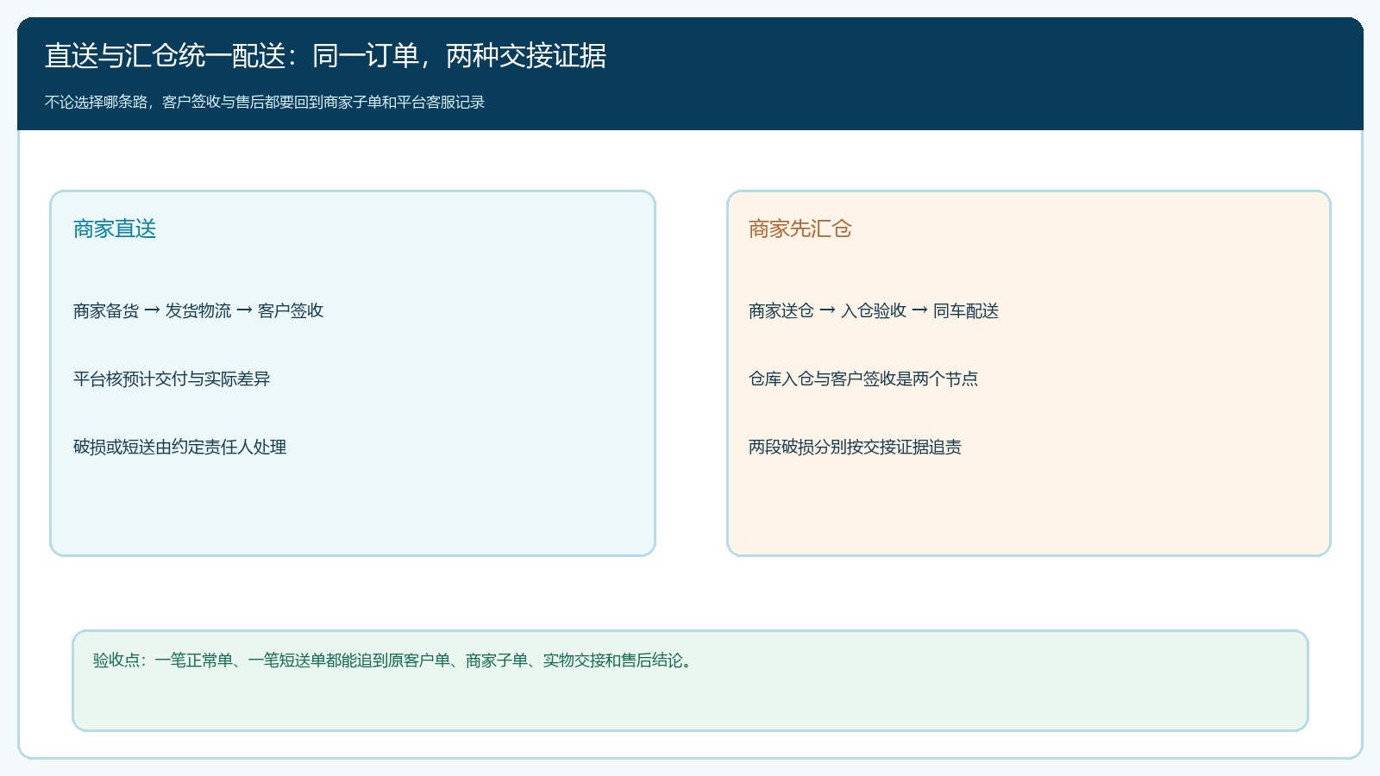Click the text 仓库入仓与客户签收是两个节点
1380x776 pixels.
point(863,379)
